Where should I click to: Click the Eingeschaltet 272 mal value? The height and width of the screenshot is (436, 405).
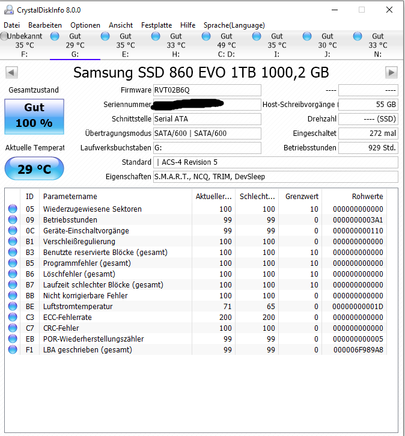pos(368,134)
